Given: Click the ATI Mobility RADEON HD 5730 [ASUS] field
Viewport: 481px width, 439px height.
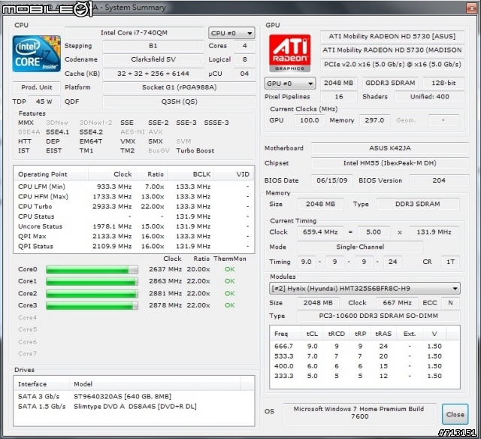Looking at the screenshot, I should tap(392, 36).
